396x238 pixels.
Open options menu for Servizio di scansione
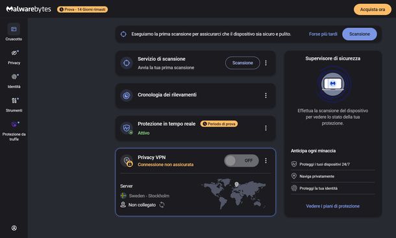[x=266, y=63]
